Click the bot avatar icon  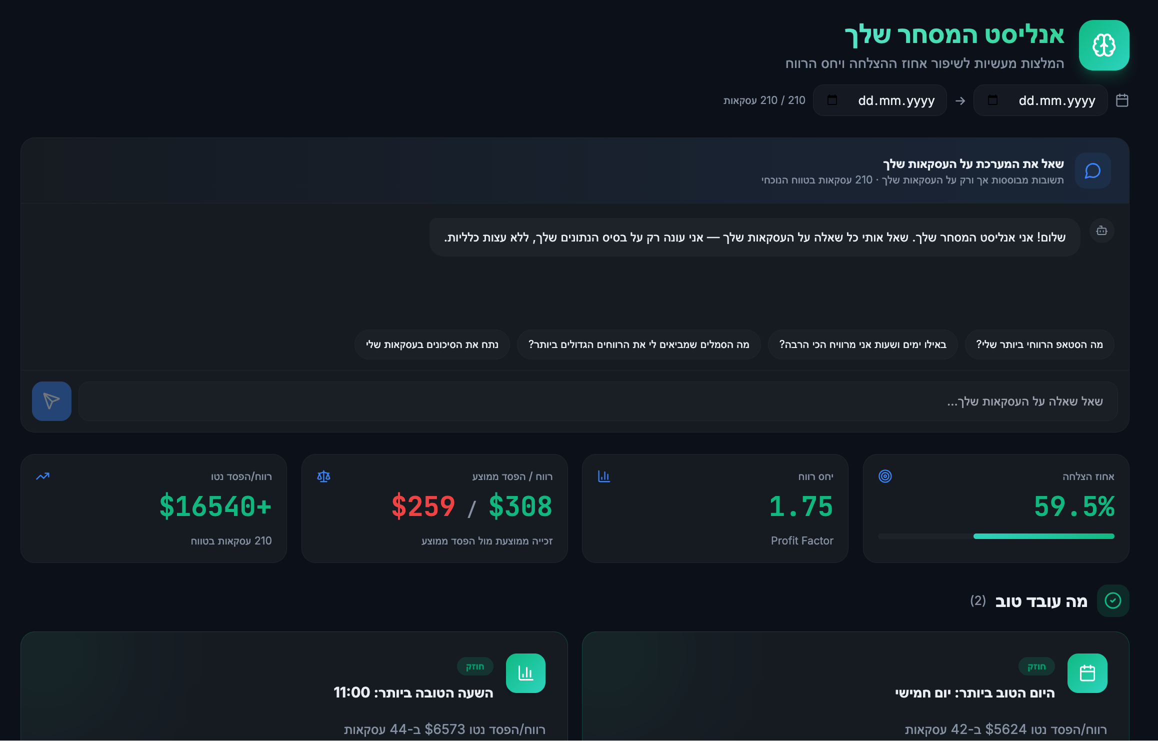coord(1101,230)
